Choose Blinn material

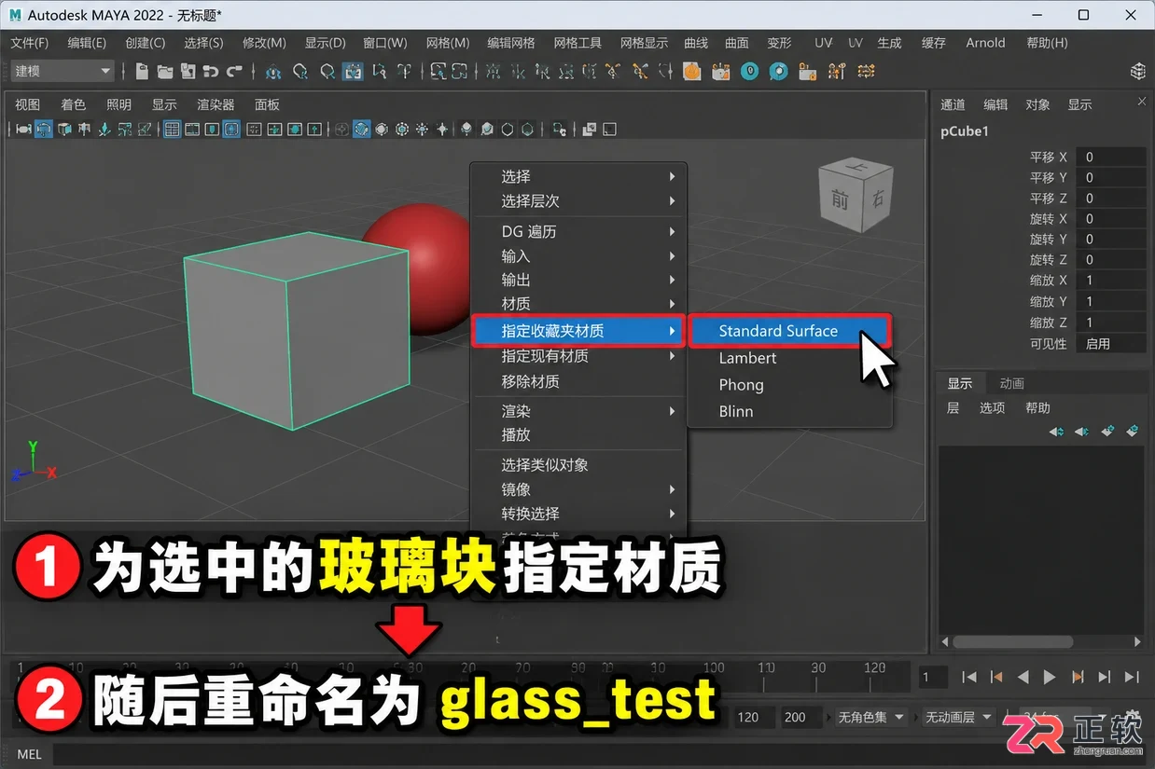point(790,411)
